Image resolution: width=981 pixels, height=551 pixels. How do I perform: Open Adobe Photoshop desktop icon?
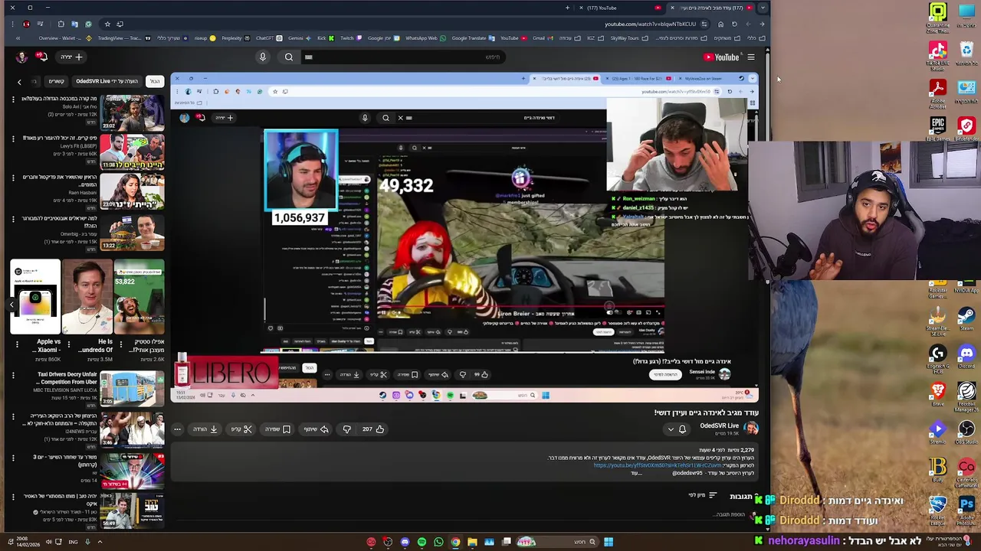pos(966,507)
